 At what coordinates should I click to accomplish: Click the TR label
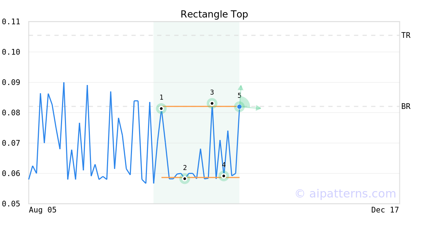pos(406,35)
